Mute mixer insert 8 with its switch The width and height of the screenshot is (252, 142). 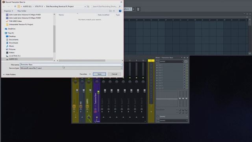[x=130, y=78]
